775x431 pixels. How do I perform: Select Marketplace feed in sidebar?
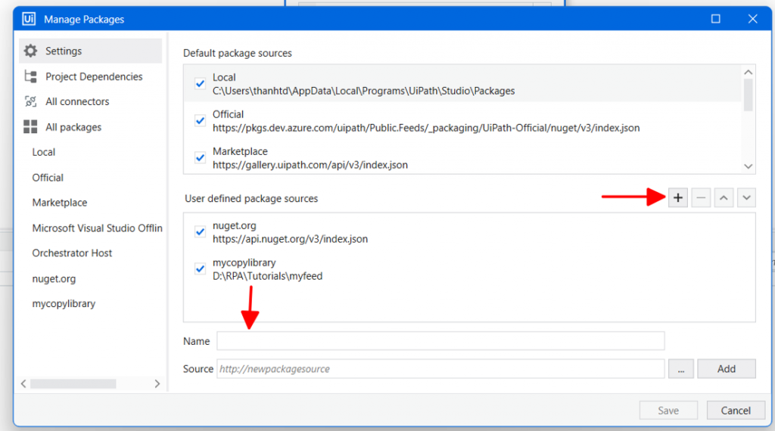59,203
